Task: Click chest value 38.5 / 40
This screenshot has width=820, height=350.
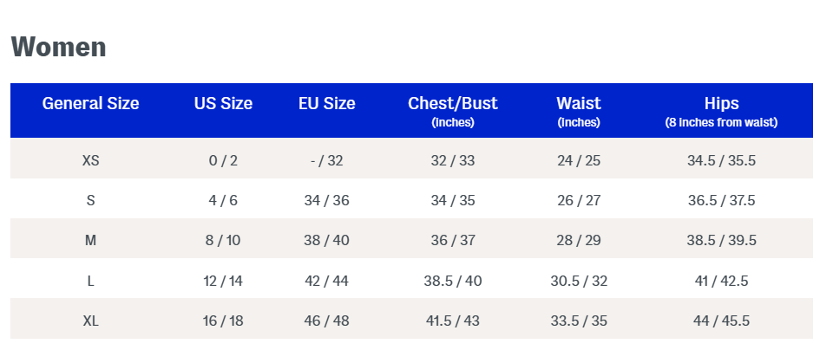Action: 453,281
